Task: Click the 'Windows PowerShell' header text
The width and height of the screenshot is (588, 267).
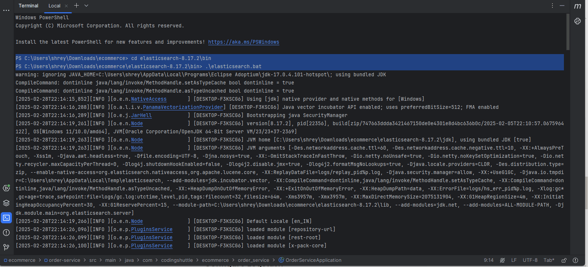Action: 42,17
